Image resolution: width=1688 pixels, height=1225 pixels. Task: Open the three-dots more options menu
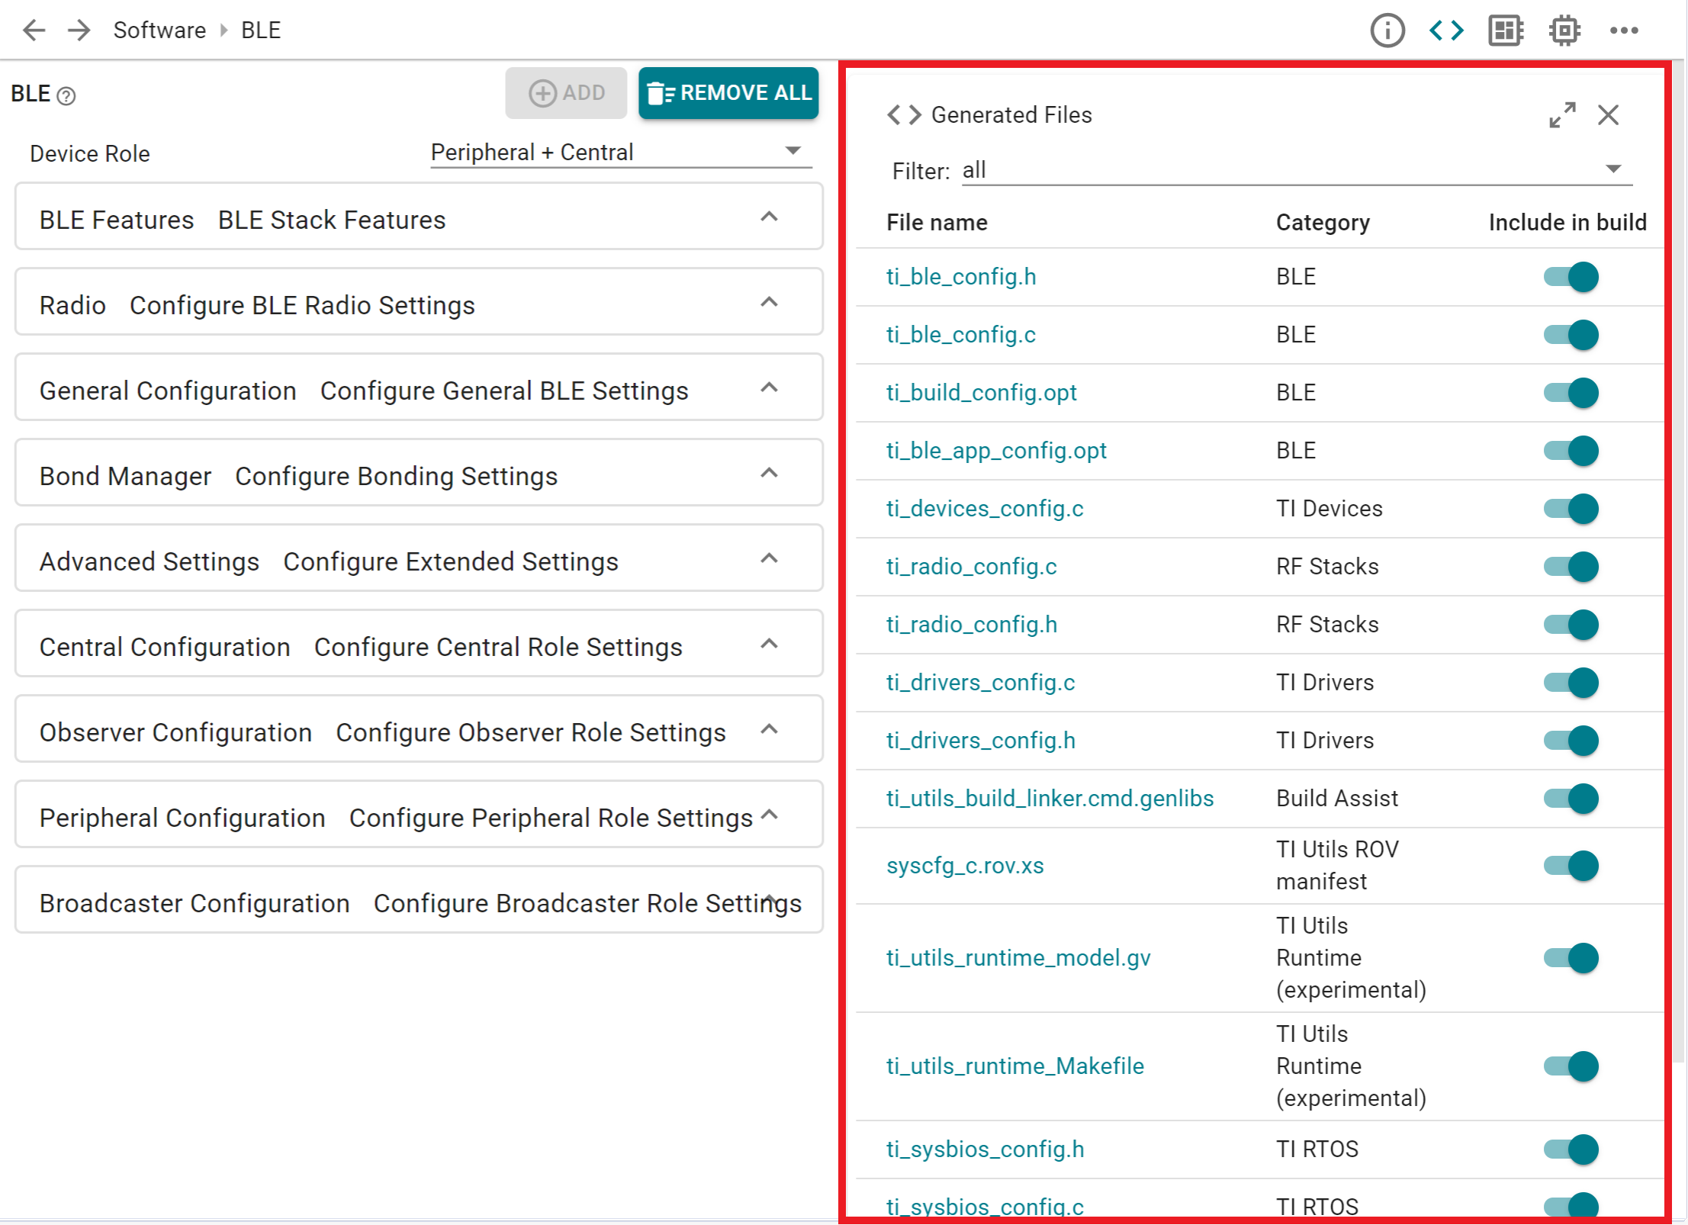pos(1623,31)
